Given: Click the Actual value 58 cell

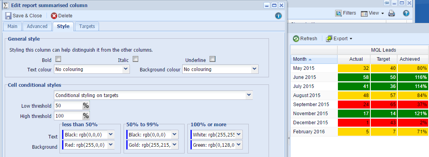Looking at the screenshot, I should tap(354, 77).
